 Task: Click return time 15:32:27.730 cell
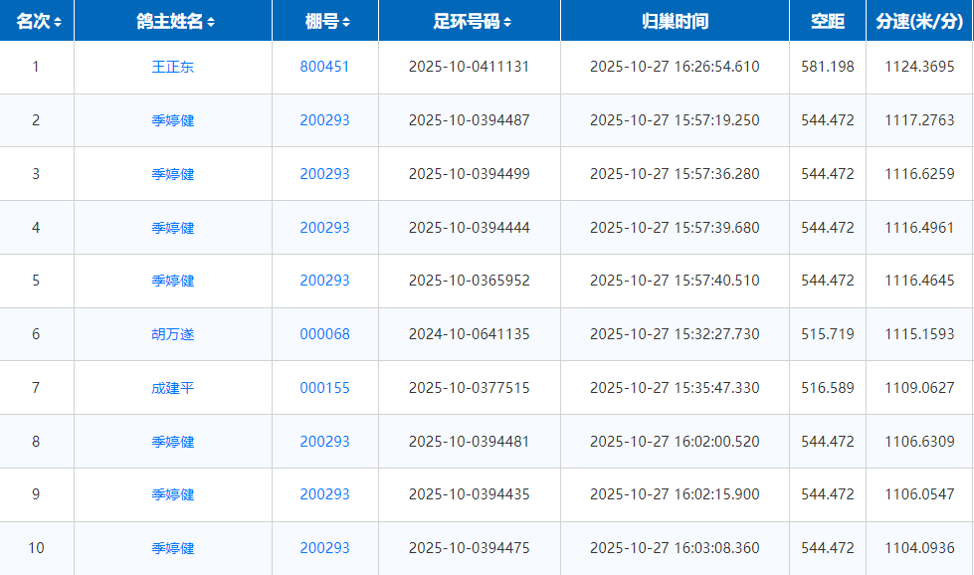pos(674,334)
